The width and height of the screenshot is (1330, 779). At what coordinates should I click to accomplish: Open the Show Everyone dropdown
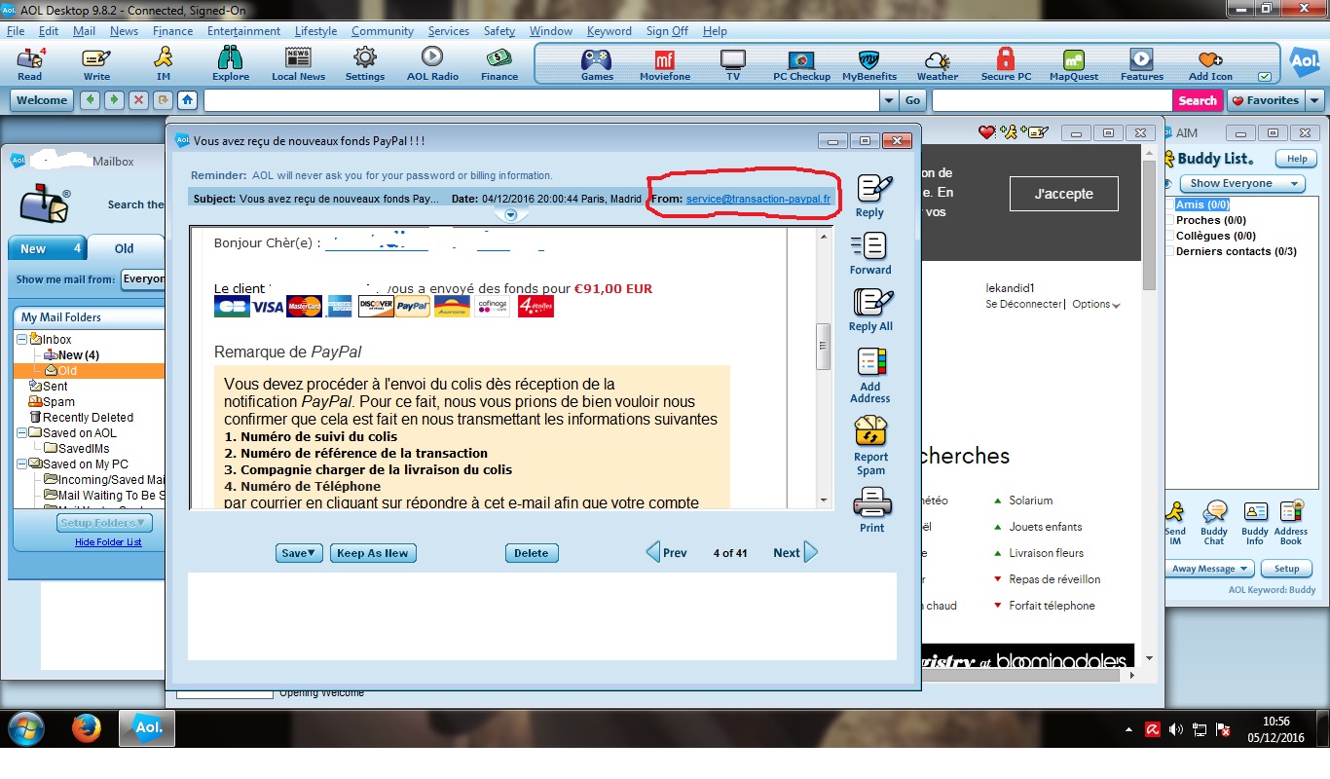pos(1241,183)
